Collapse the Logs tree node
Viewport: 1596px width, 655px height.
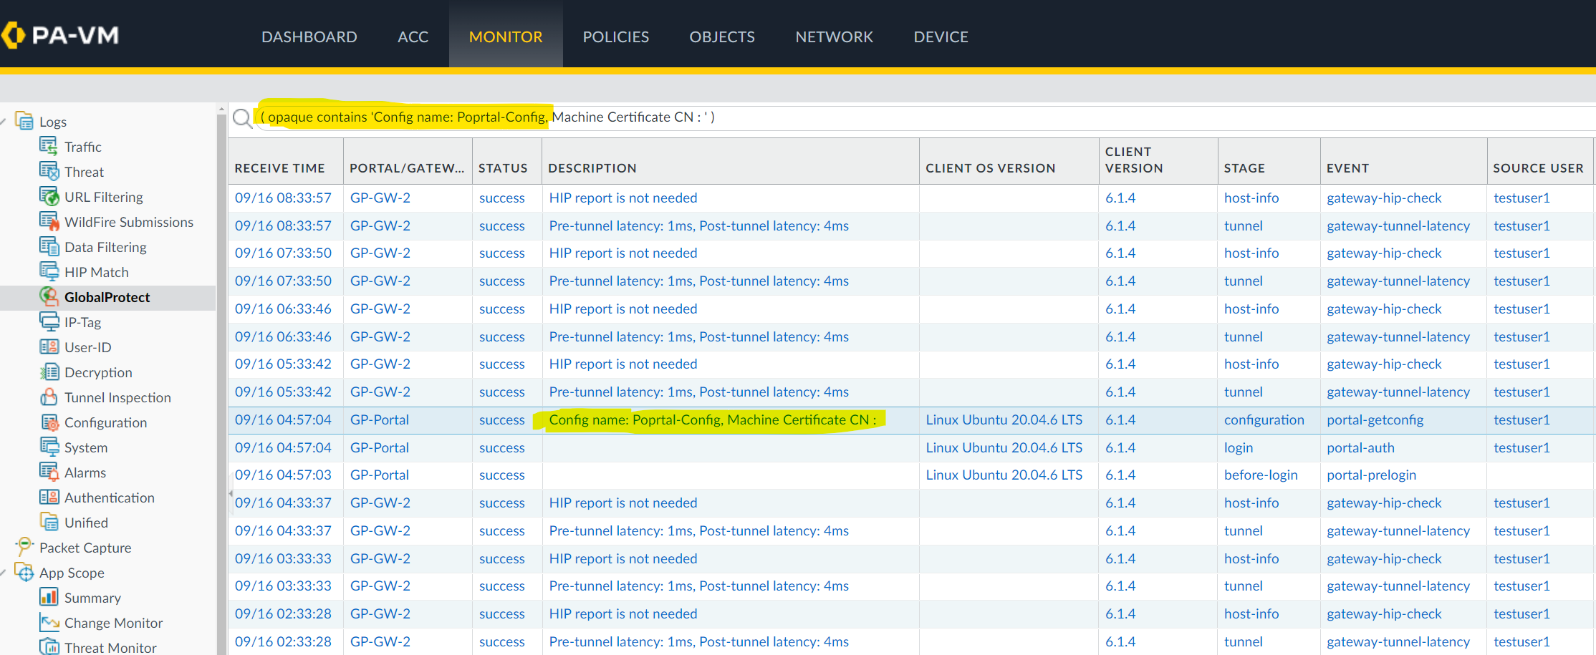4,122
